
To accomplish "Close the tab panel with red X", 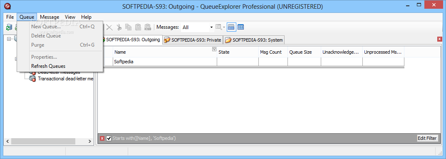I will (440, 39).
